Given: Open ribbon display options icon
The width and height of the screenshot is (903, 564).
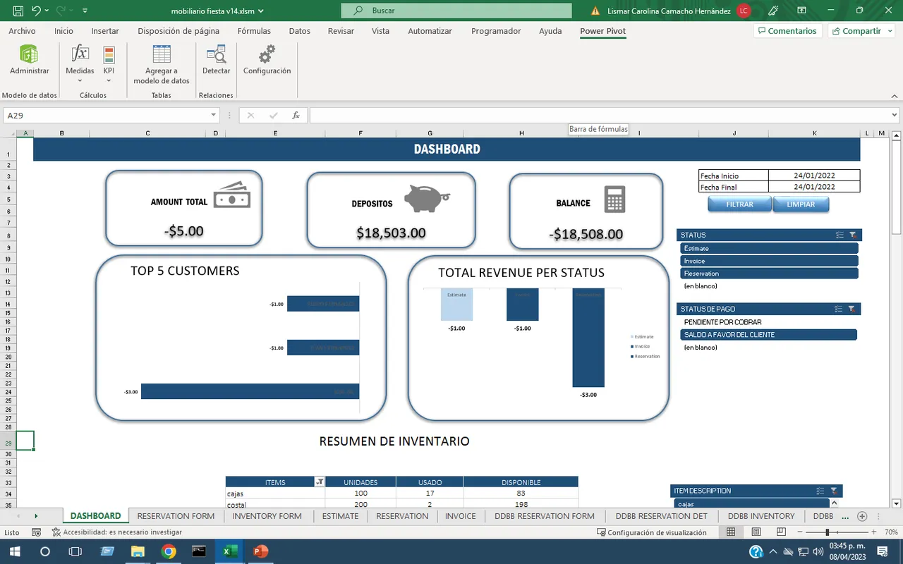Looking at the screenshot, I should [x=802, y=11].
